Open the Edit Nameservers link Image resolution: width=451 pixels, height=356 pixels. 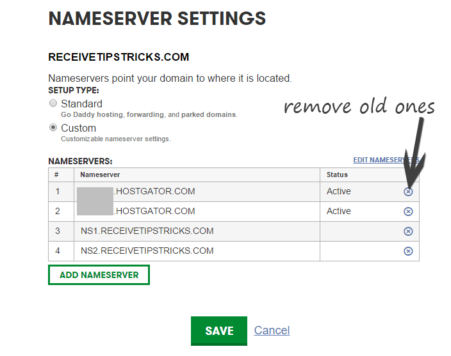386,160
